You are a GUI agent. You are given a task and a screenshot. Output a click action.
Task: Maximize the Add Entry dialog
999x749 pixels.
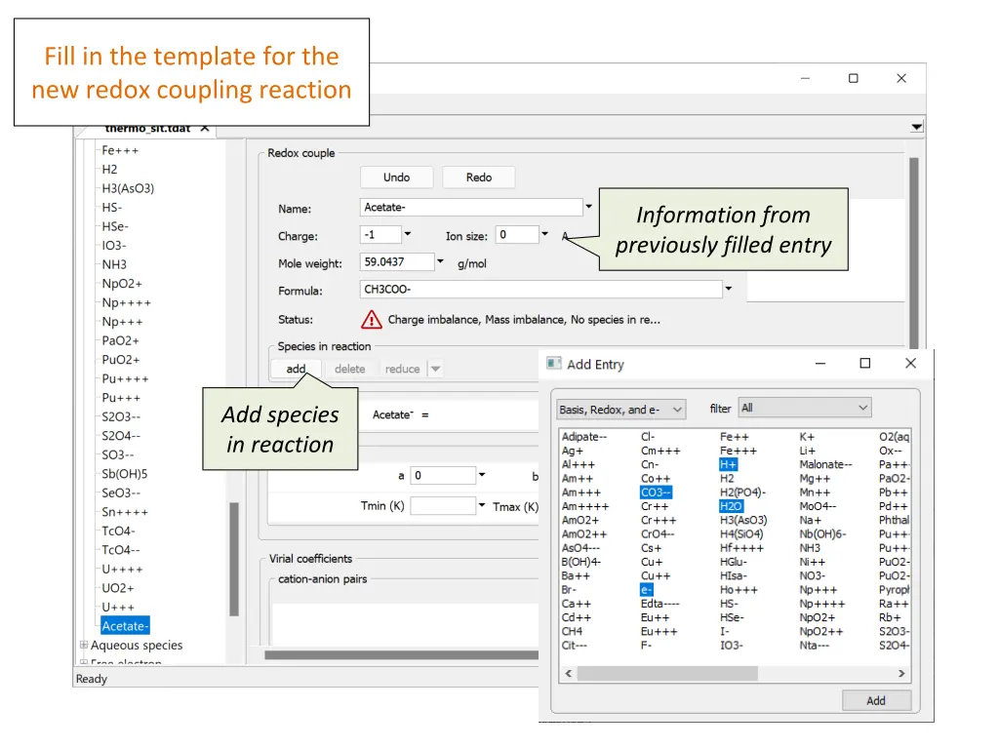(864, 363)
